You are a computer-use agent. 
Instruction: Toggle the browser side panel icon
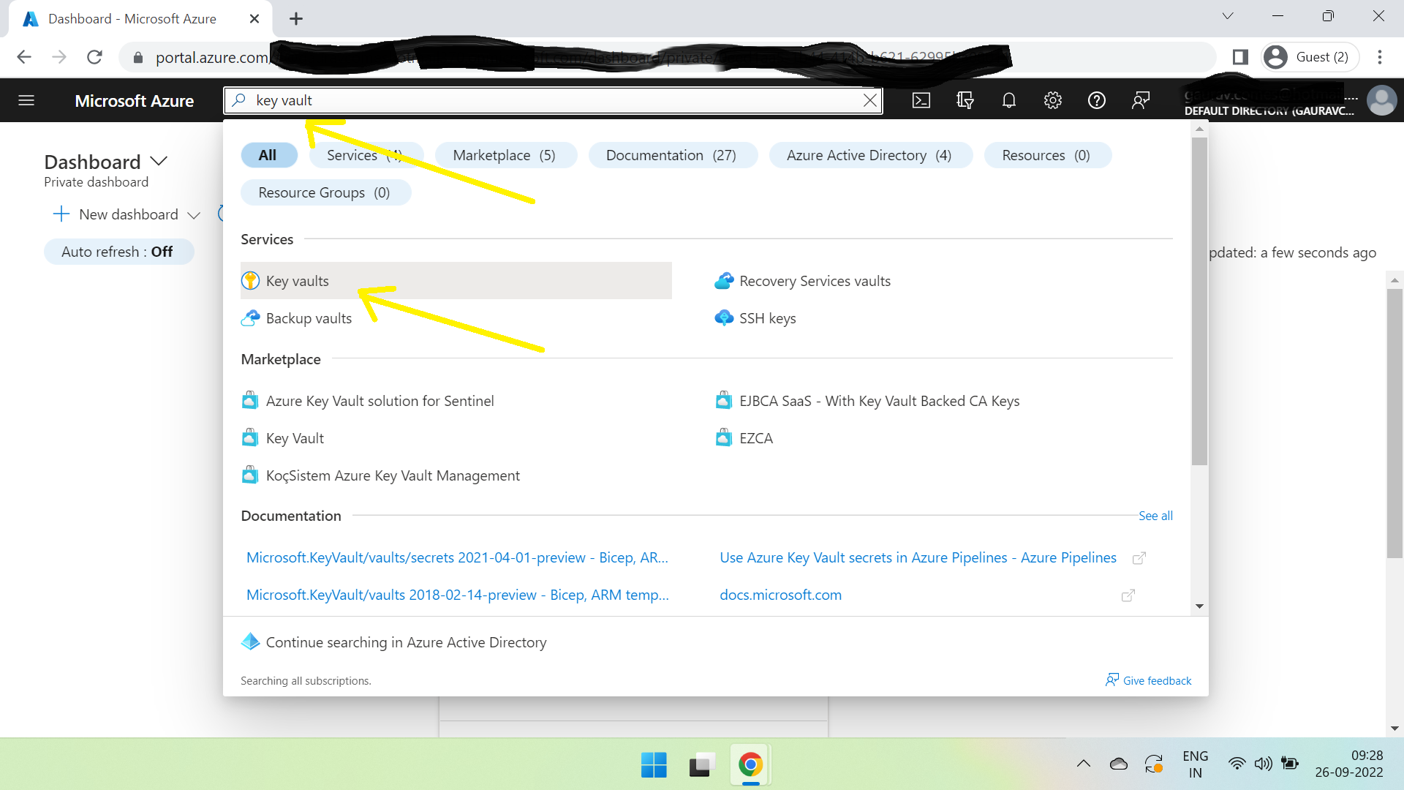(1240, 57)
